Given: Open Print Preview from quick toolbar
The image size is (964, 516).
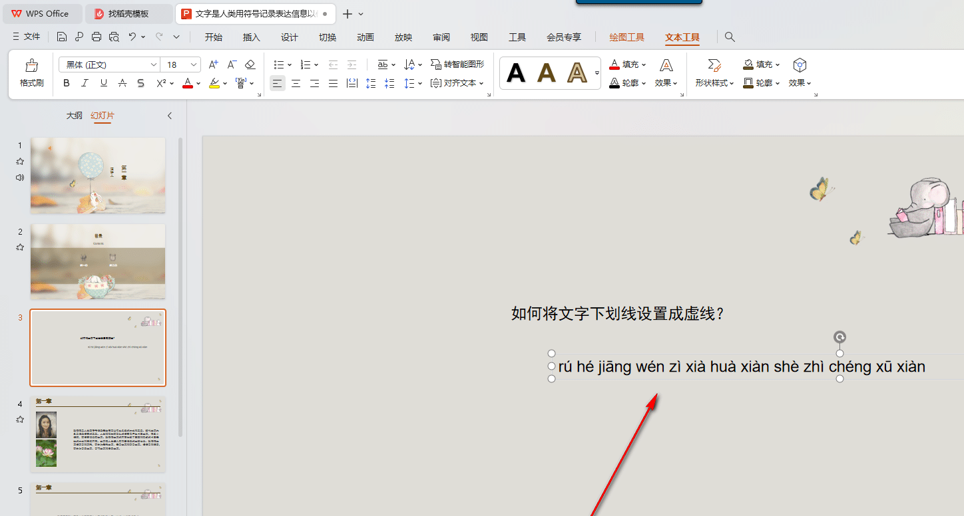Looking at the screenshot, I should coord(114,37).
